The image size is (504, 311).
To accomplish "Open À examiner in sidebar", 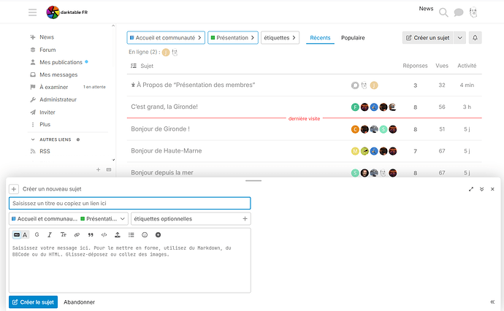I will click(x=53, y=87).
